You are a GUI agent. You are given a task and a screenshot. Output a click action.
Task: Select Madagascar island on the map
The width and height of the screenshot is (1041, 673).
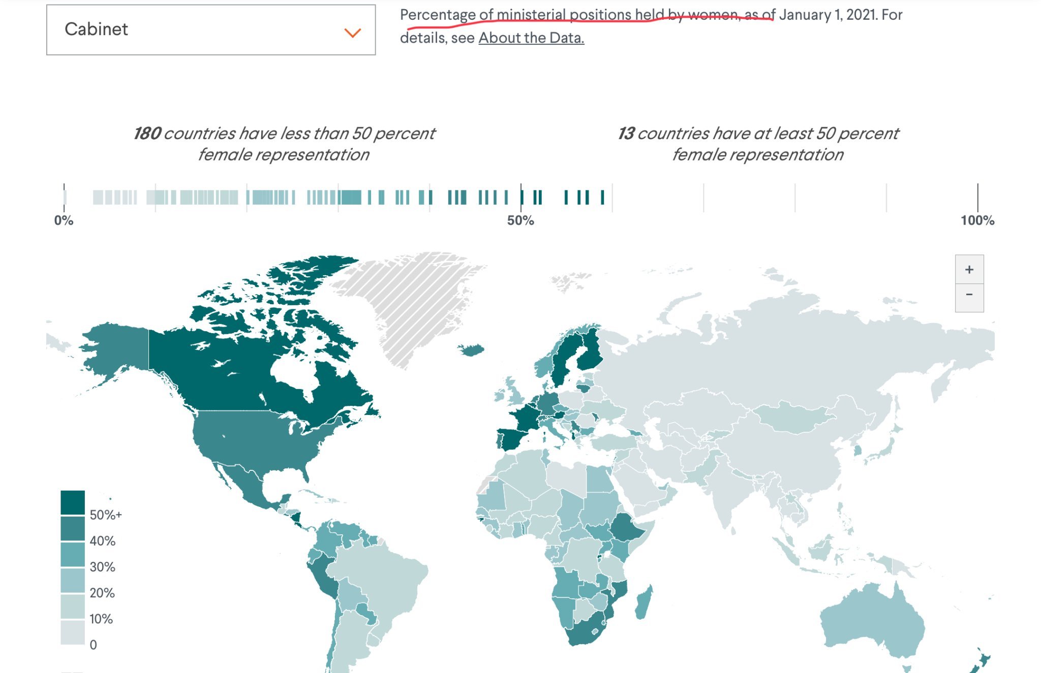[x=644, y=603]
